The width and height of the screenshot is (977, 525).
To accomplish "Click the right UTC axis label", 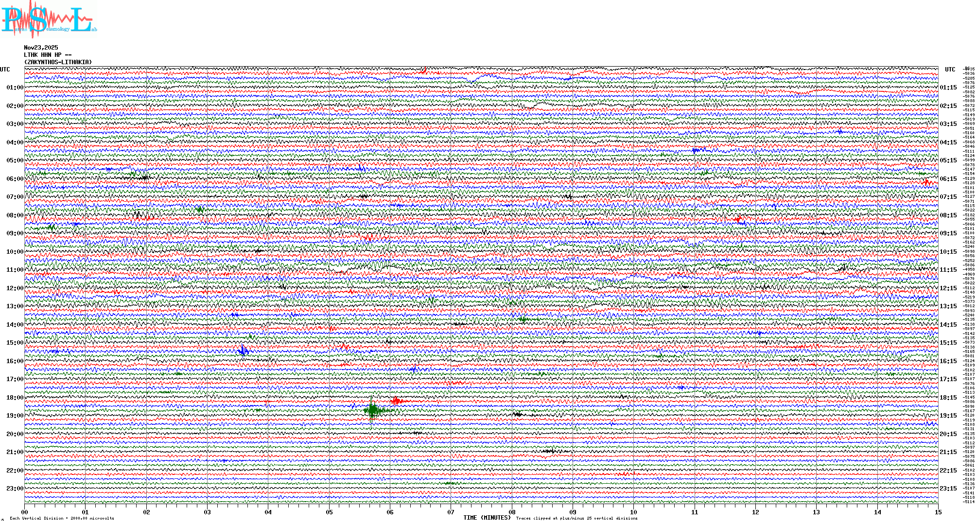I will (x=950, y=70).
